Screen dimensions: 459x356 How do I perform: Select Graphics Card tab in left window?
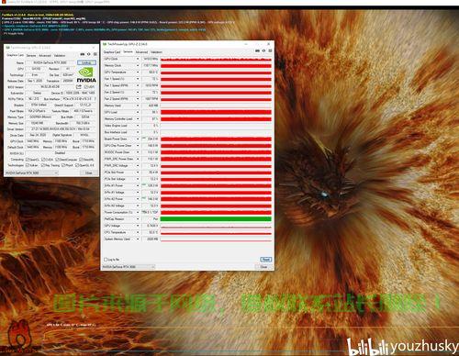pyautogui.click(x=16, y=55)
